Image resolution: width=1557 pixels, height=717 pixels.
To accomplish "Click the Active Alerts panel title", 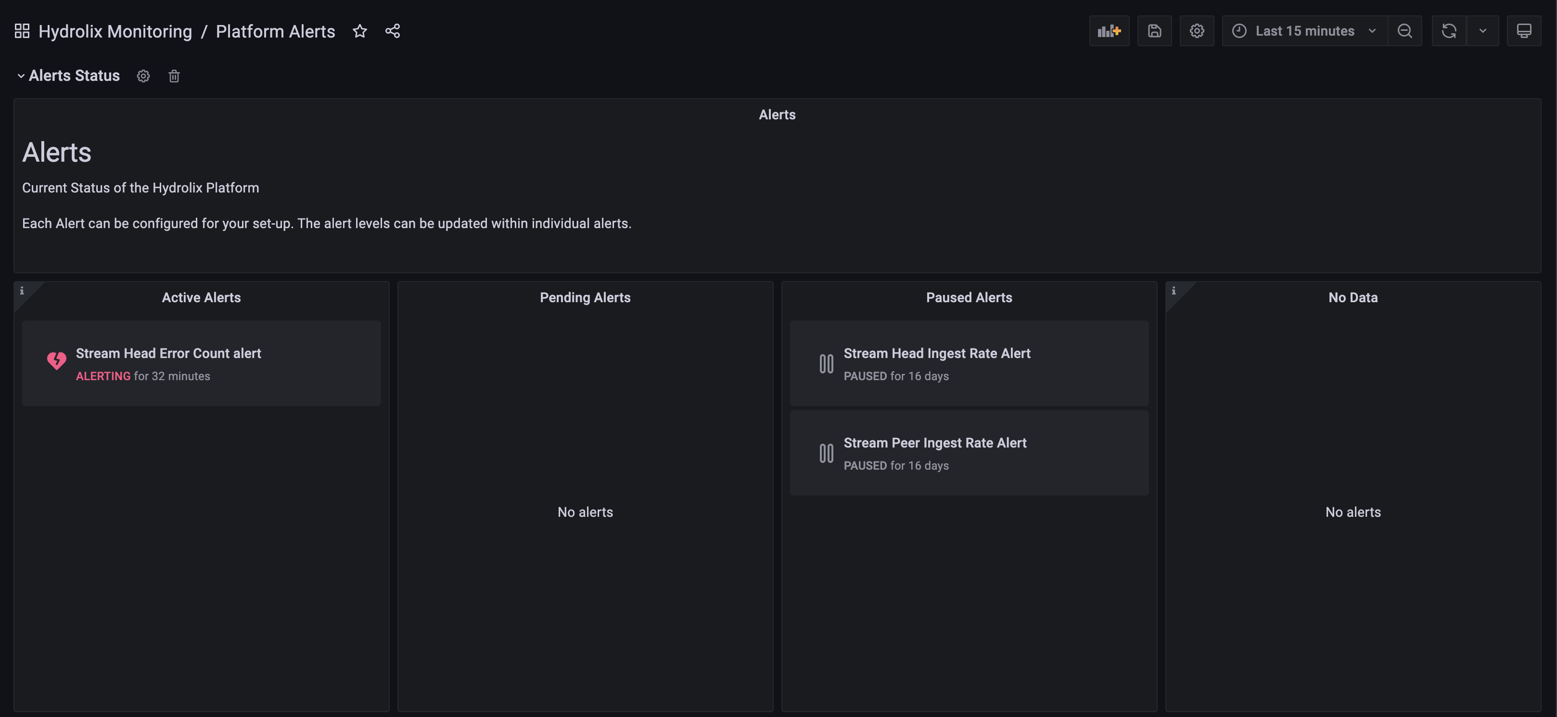I will coord(201,297).
